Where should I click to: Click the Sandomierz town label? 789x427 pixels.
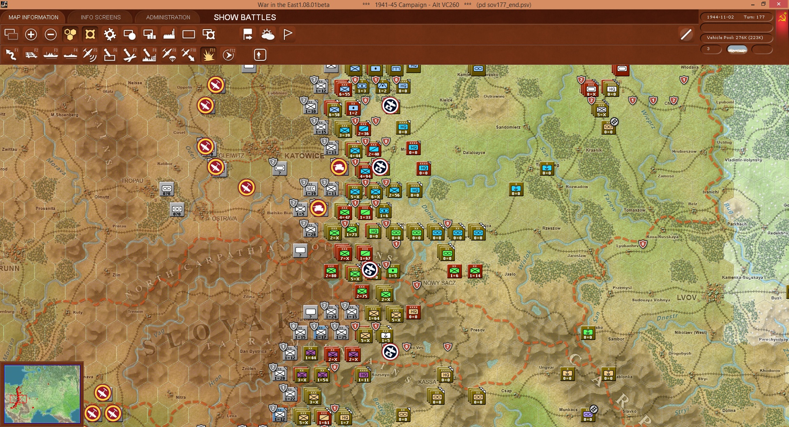(x=508, y=127)
